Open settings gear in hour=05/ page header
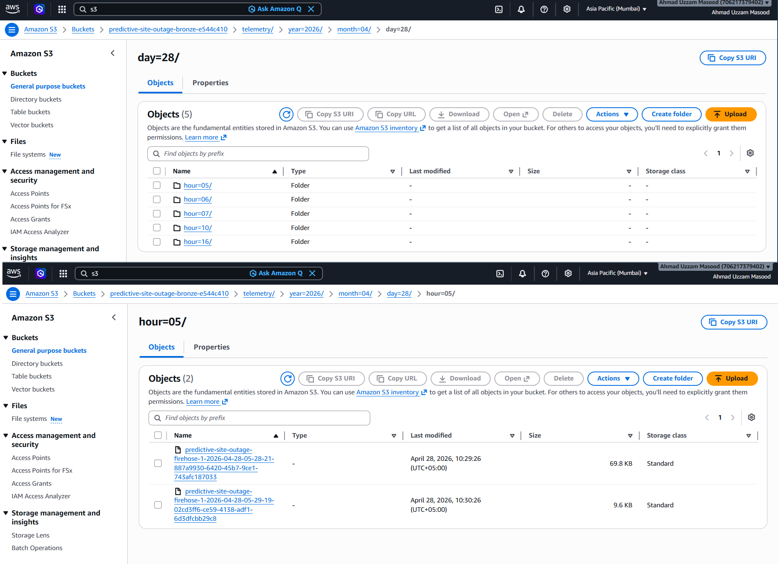Viewport: 778px width, 564px height. coord(568,274)
